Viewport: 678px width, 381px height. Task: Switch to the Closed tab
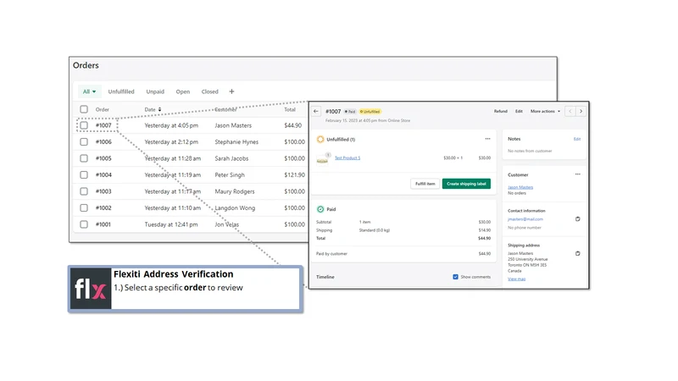point(209,91)
